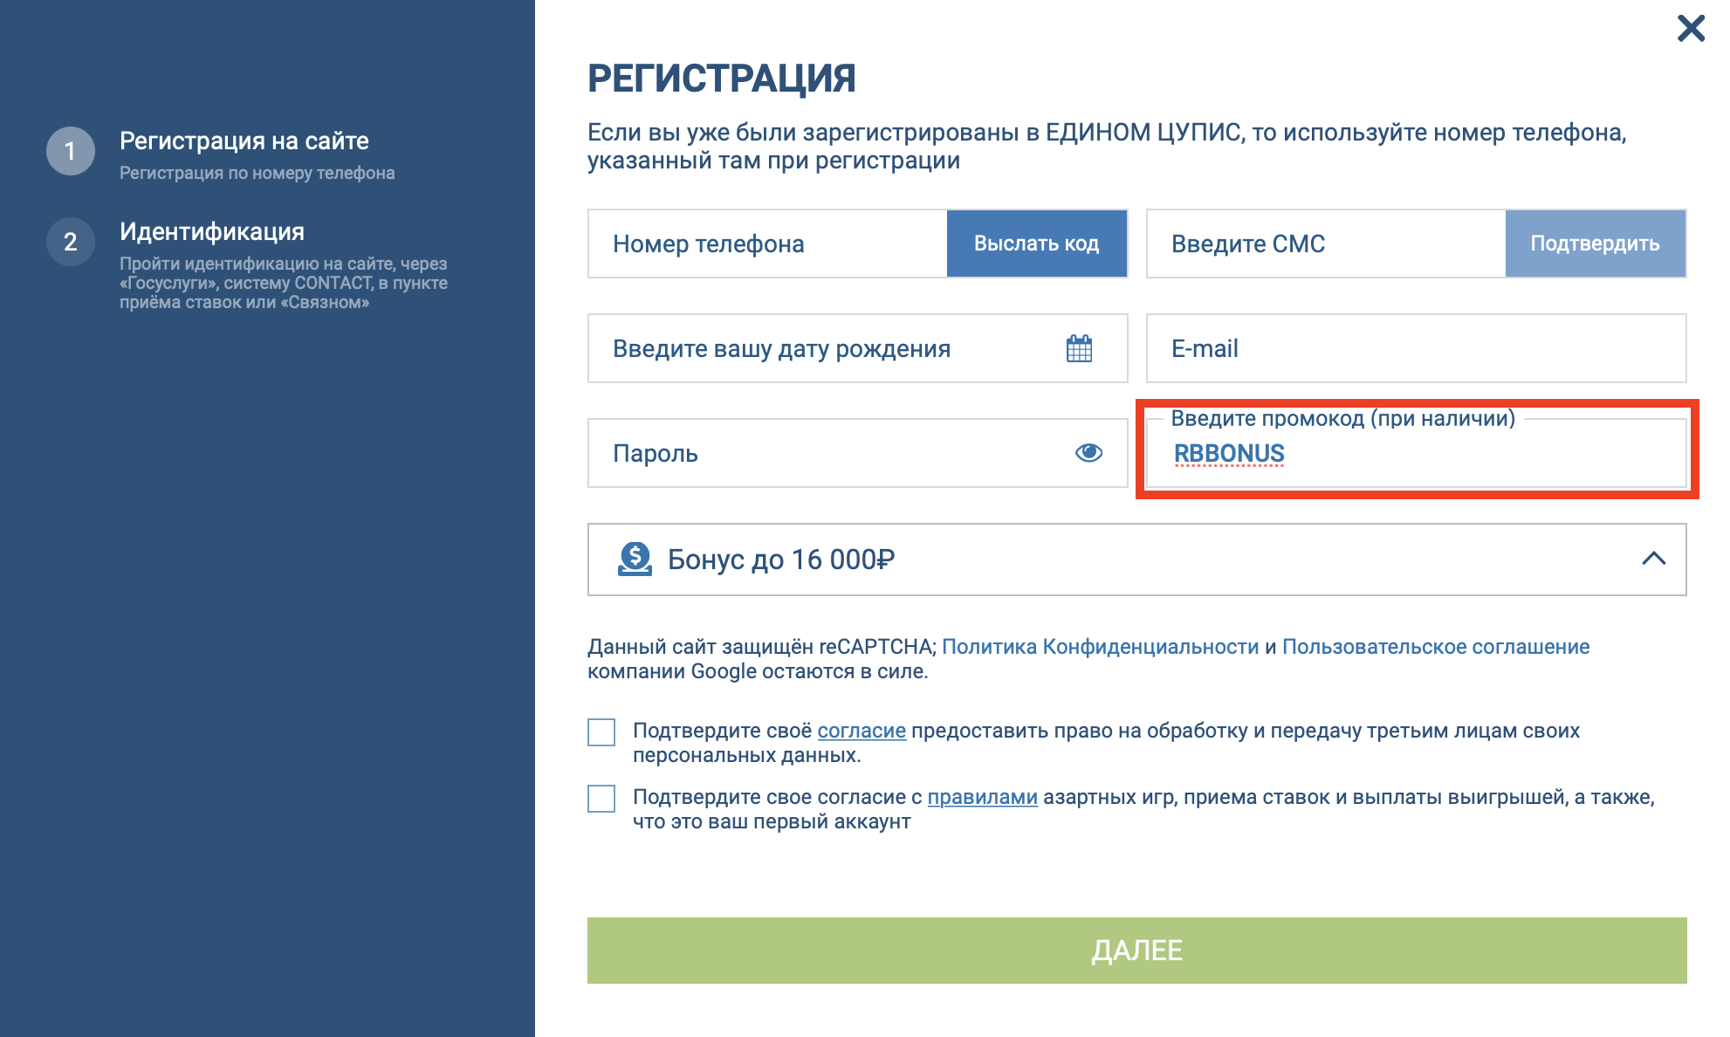Click the step 2 circle icon
The width and height of the screenshot is (1730, 1037).
71,242
